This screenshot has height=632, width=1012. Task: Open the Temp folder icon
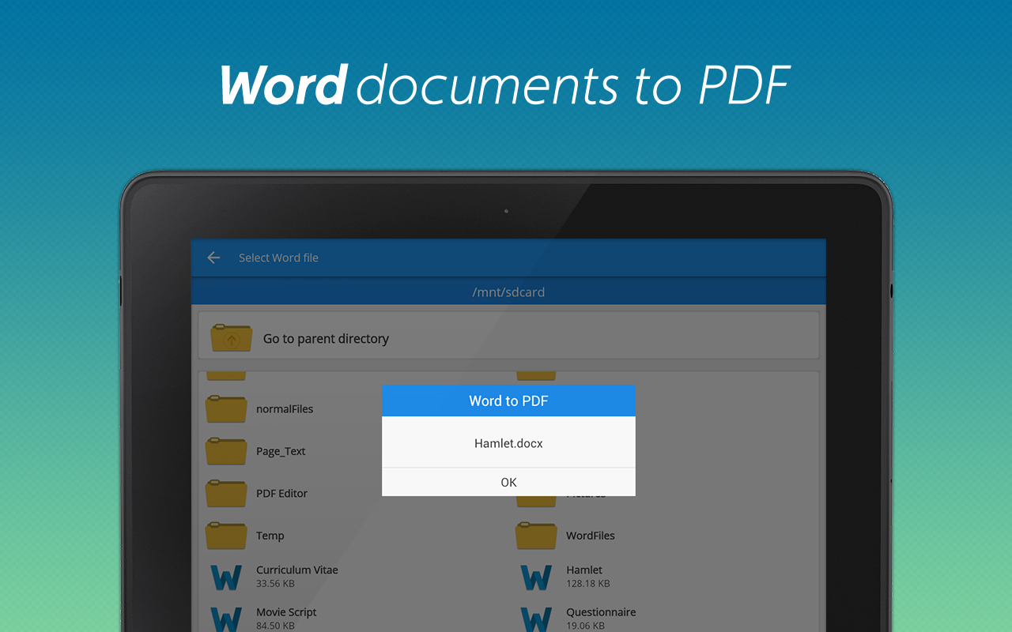[227, 535]
